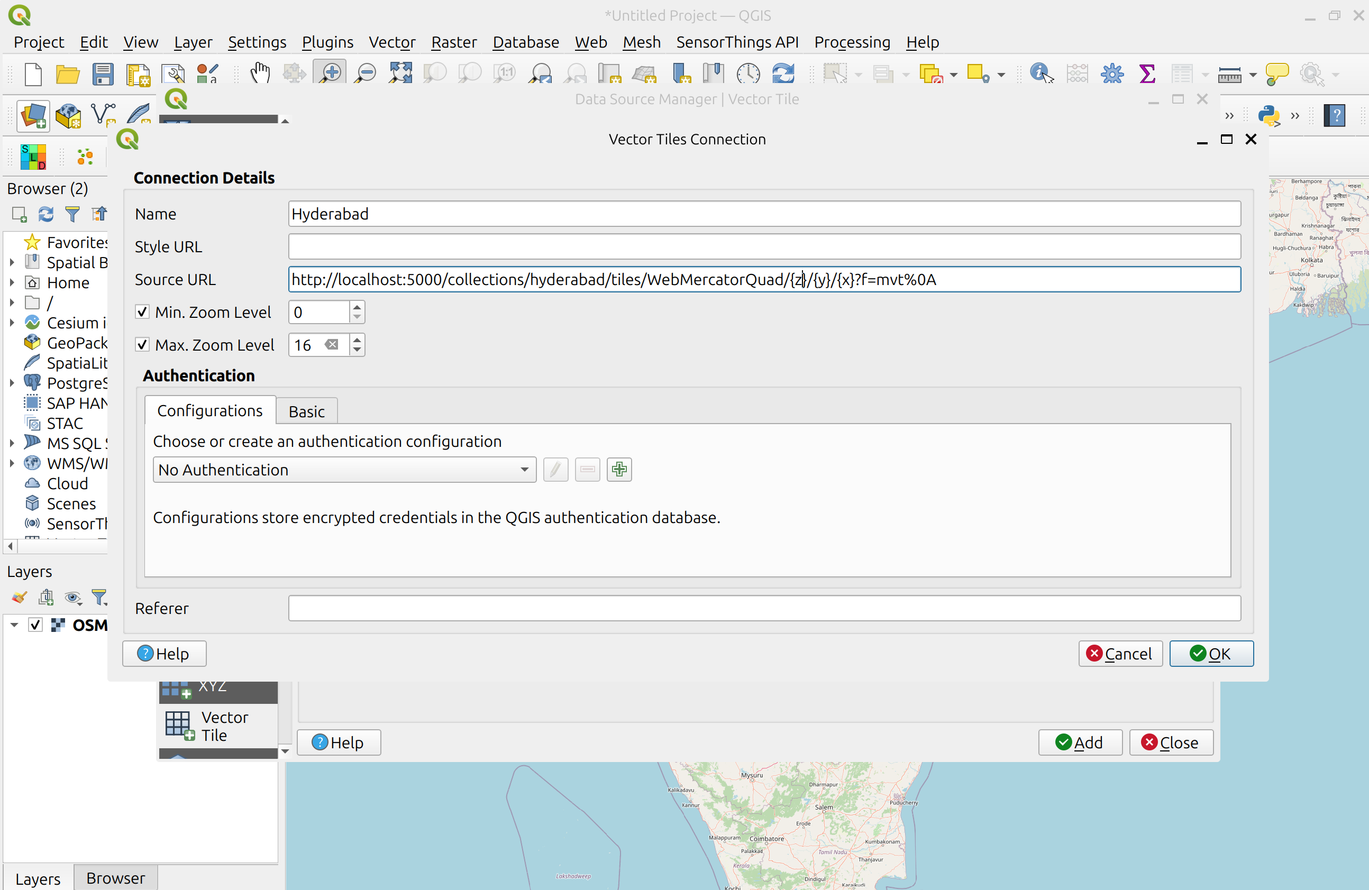Viewport: 1369px width, 890px height.
Task: Click the Save Project toolbar icon
Action: tap(103, 74)
